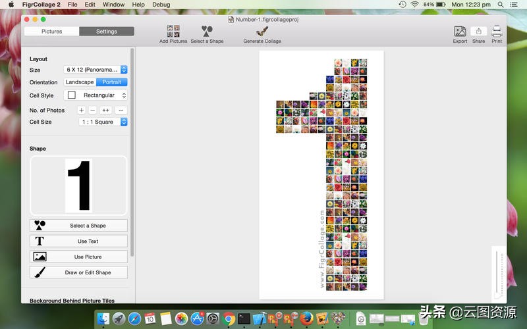The height and width of the screenshot is (329, 527).
Task: Print the collage using Print icon
Action: point(497,32)
